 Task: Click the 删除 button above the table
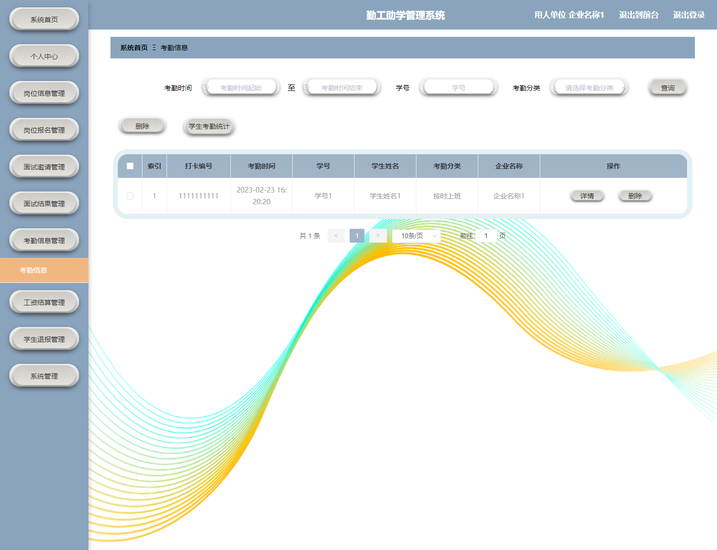[142, 126]
